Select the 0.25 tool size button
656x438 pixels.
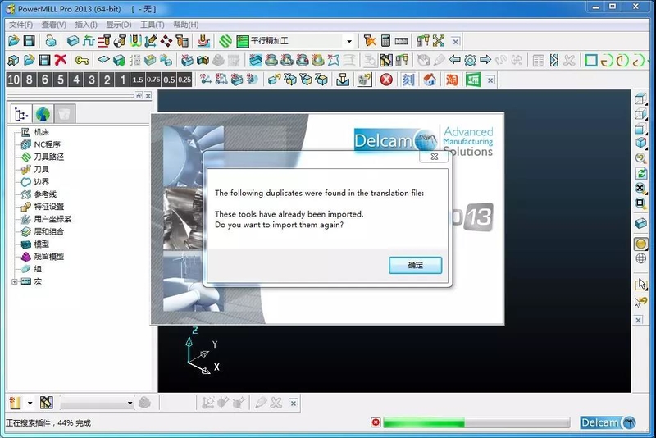(184, 80)
